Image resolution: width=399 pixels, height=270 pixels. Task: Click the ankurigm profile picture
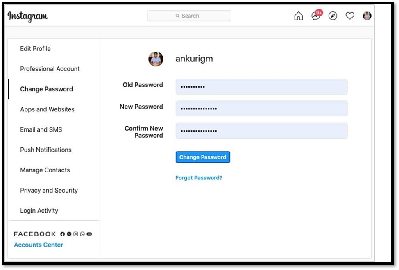(156, 59)
